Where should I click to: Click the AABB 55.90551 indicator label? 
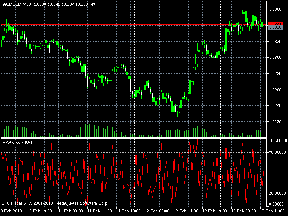(18, 143)
